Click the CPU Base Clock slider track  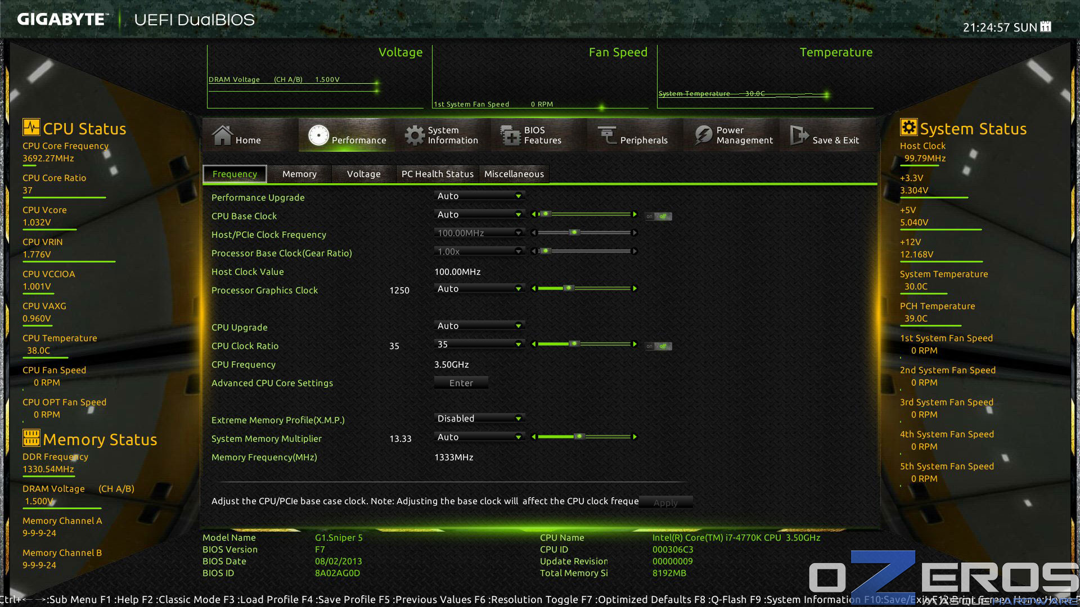coord(584,214)
